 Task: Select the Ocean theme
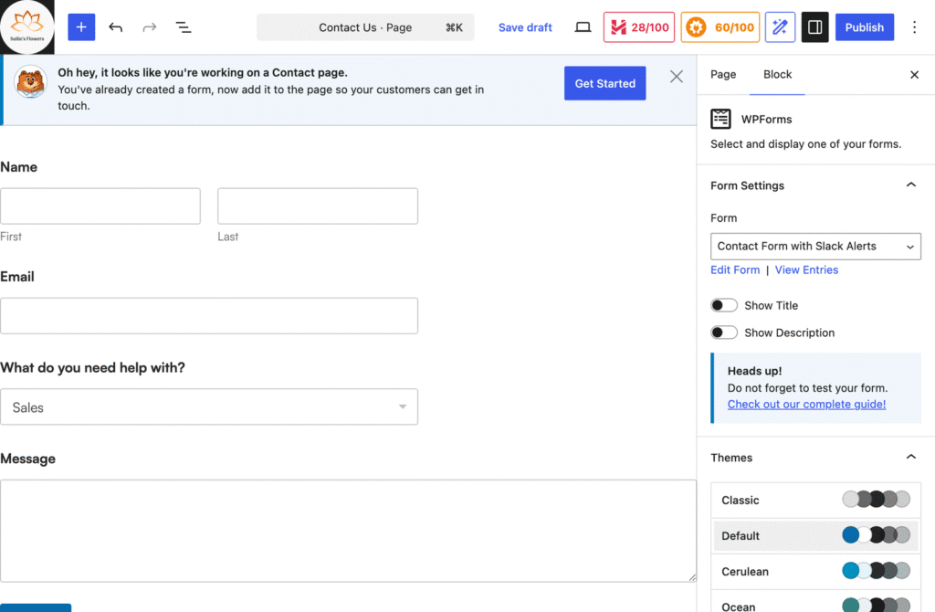(x=815, y=602)
